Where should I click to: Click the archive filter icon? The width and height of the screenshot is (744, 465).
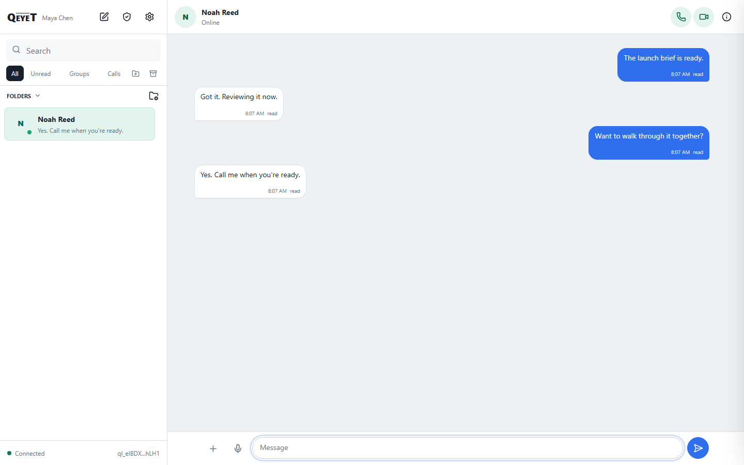tap(153, 74)
